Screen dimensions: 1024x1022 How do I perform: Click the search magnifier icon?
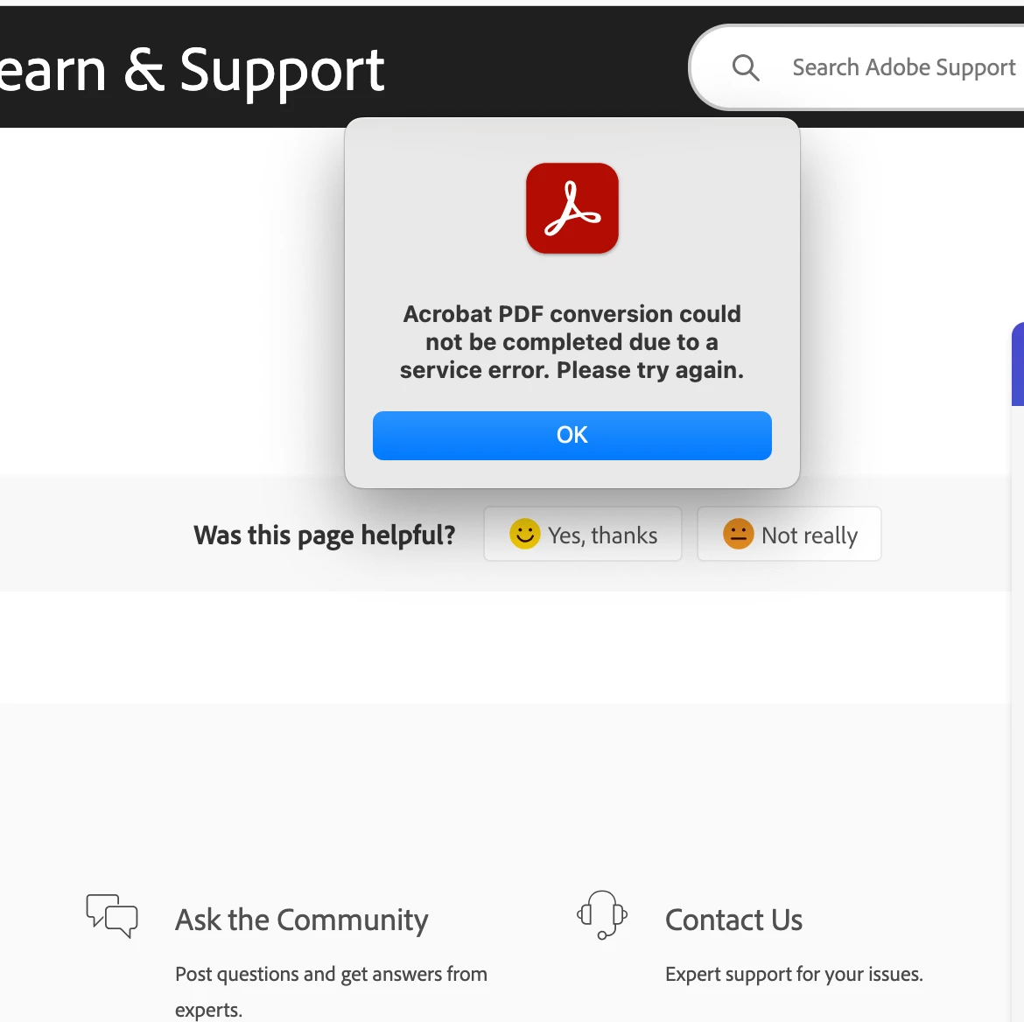(x=745, y=67)
